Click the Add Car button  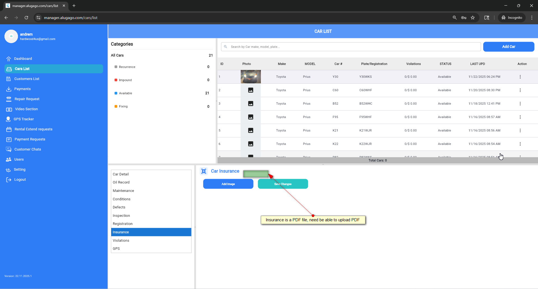click(508, 47)
